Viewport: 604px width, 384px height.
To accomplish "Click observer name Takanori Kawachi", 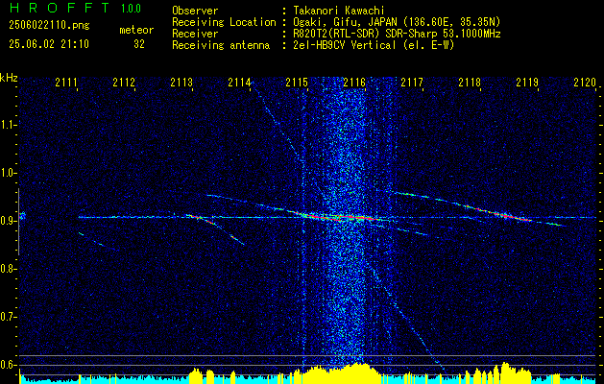I will tap(339, 11).
